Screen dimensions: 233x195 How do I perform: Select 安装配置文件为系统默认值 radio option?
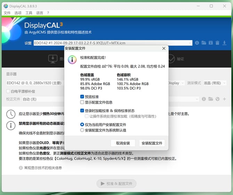(x=82, y=130)
